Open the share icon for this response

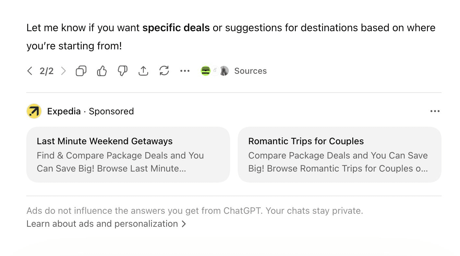(x=143, y=71)
